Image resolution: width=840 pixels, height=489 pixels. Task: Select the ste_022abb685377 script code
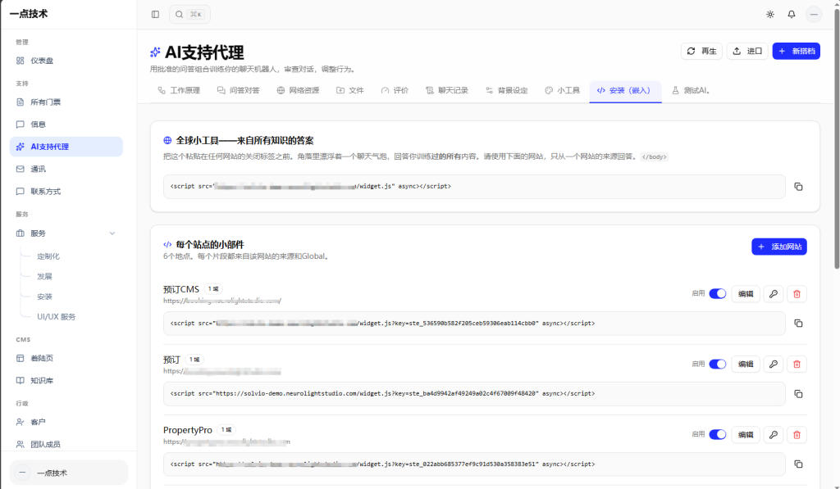pos(474,464)
